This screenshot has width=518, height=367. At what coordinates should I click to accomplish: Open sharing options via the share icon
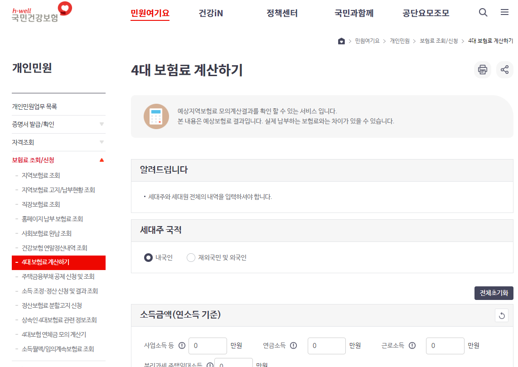[504, 69]
